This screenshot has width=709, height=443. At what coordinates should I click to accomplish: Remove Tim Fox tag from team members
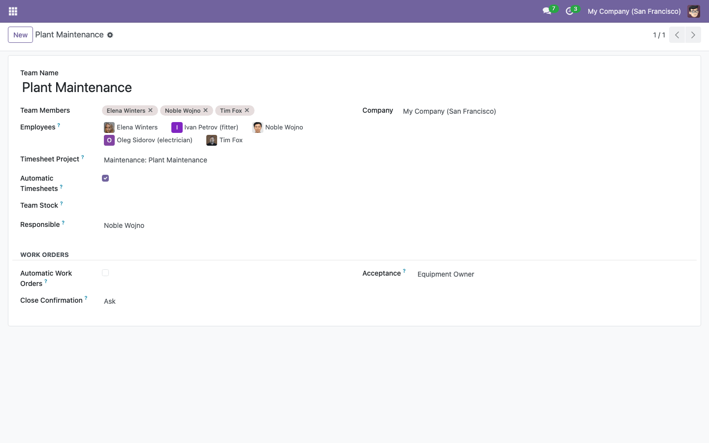[247, 110]
